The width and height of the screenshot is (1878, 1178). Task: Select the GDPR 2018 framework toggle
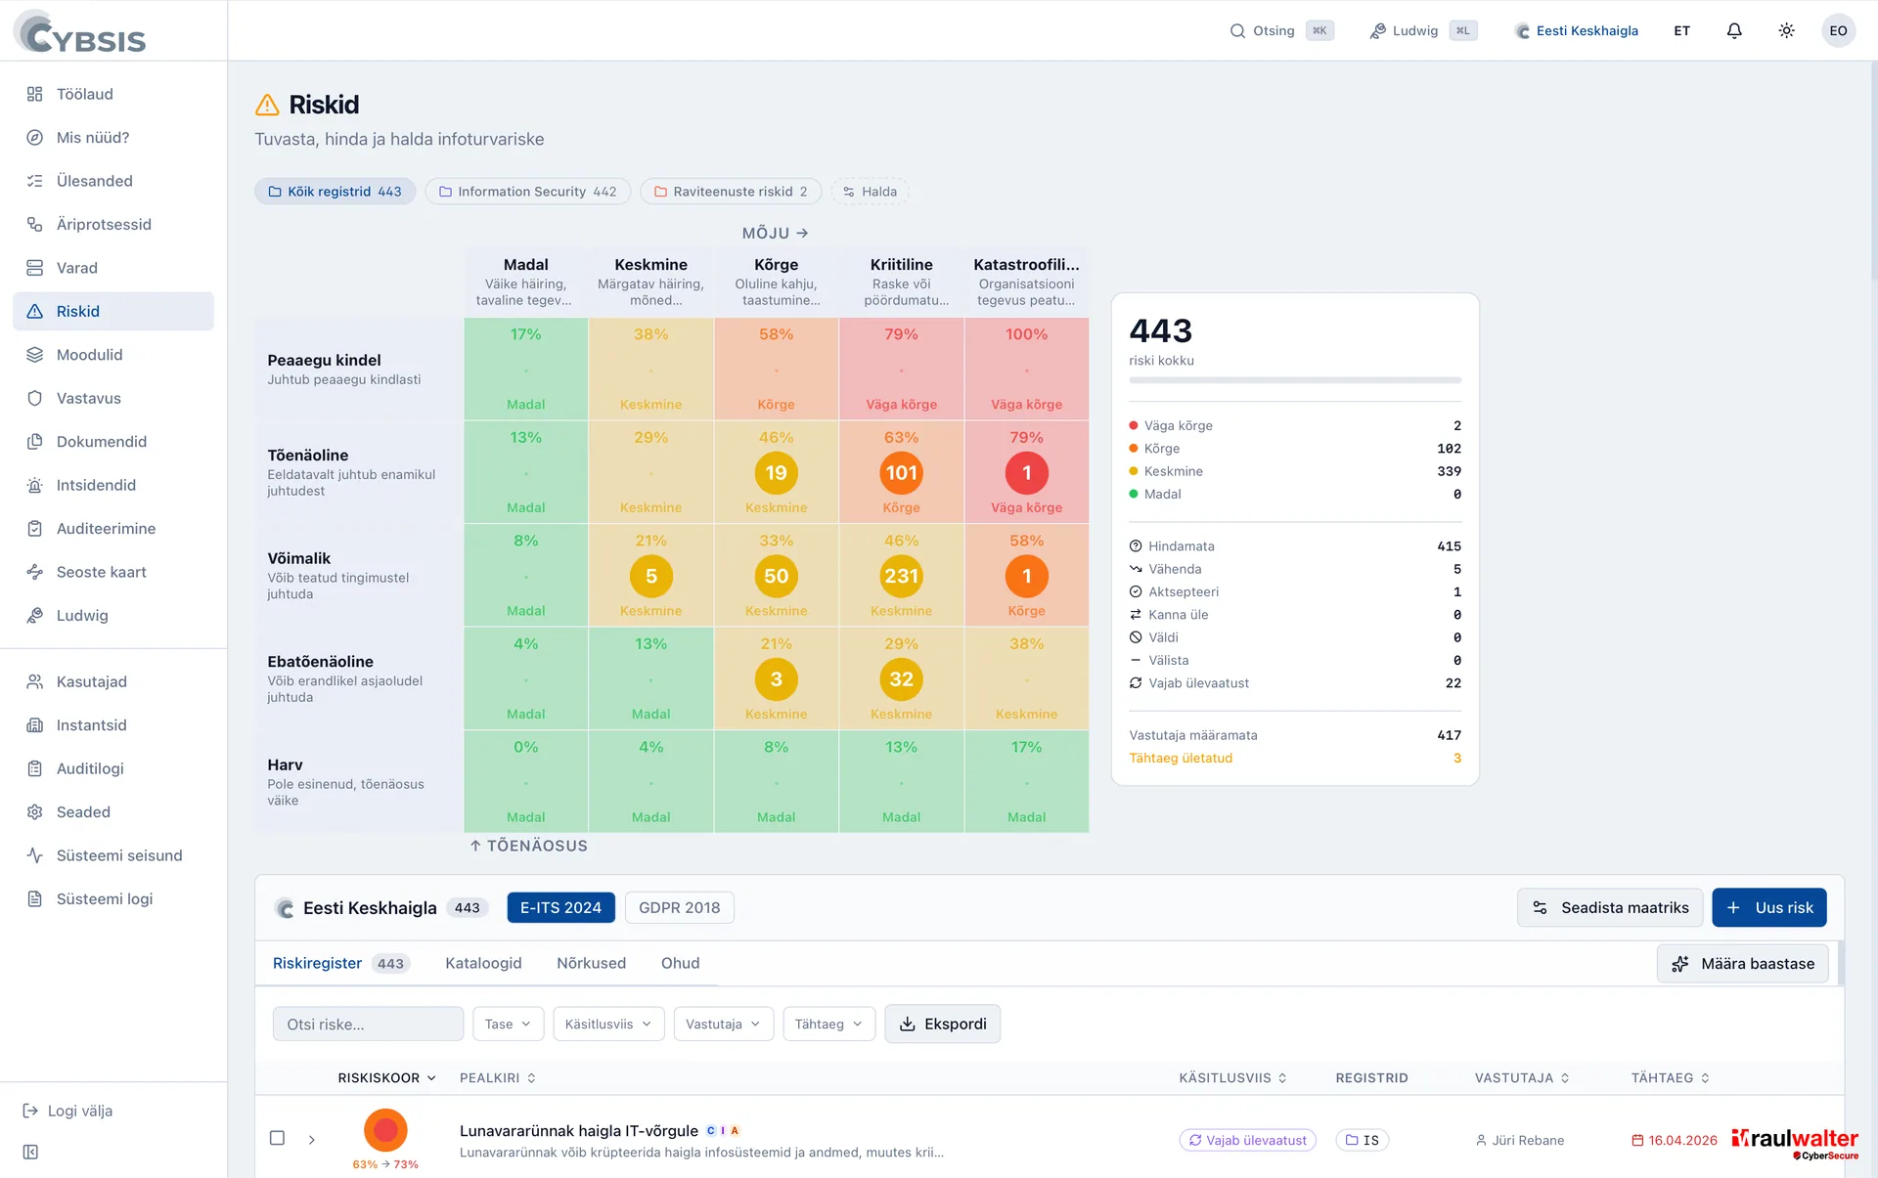[x=679, y=907]
